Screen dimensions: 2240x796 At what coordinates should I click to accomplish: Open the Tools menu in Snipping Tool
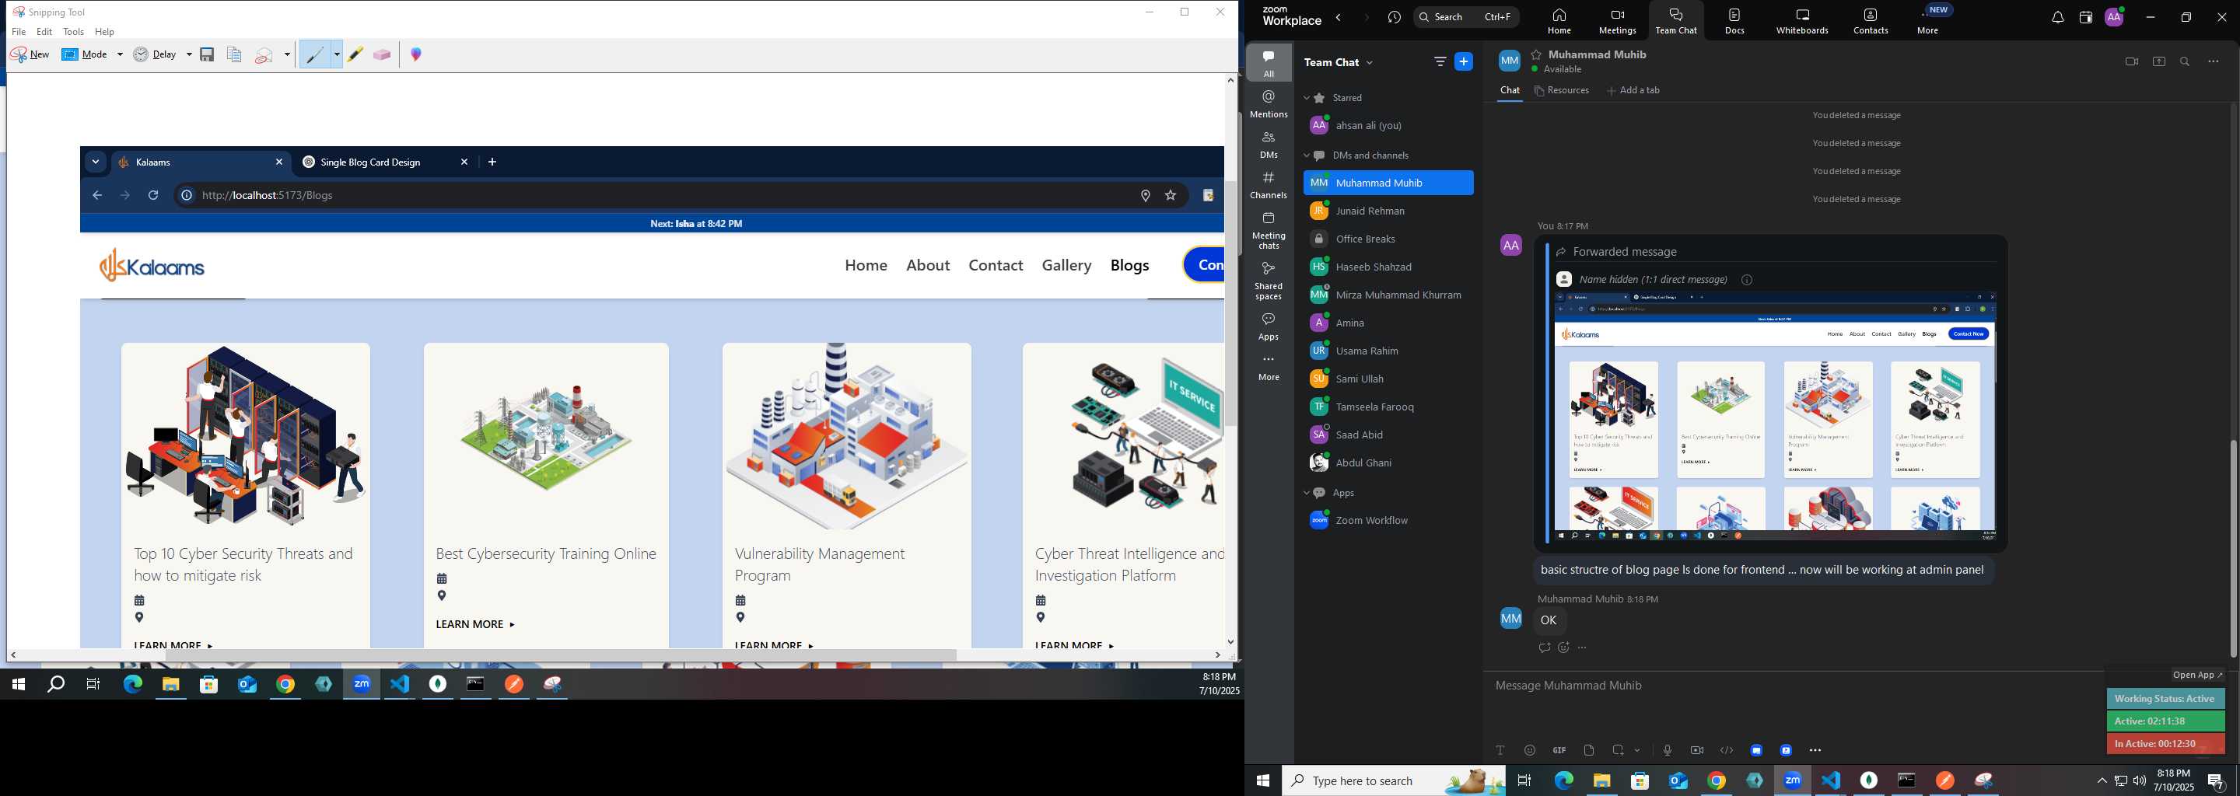(74, 32)
